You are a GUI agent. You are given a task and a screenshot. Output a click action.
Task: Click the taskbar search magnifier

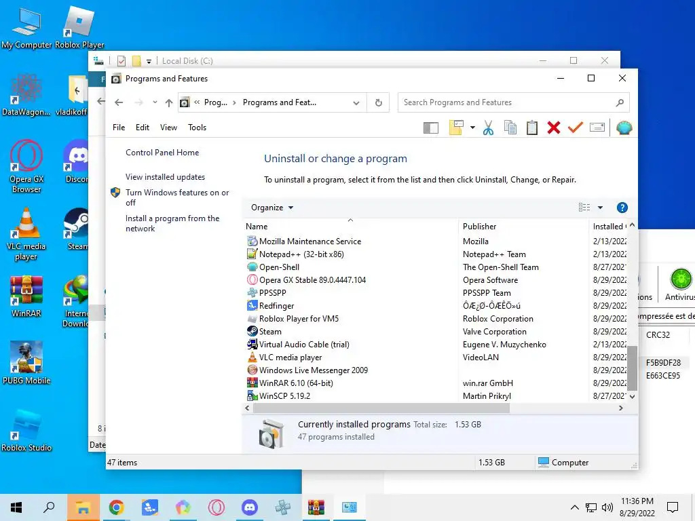pyautogui.click(x=49, y=507)
